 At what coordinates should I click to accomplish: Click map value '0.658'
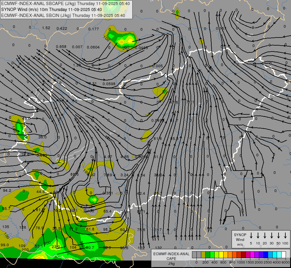coord(61,46)
